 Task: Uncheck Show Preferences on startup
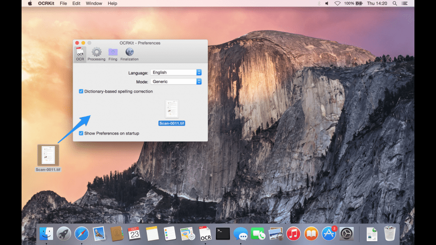click(x=81, y=133)
